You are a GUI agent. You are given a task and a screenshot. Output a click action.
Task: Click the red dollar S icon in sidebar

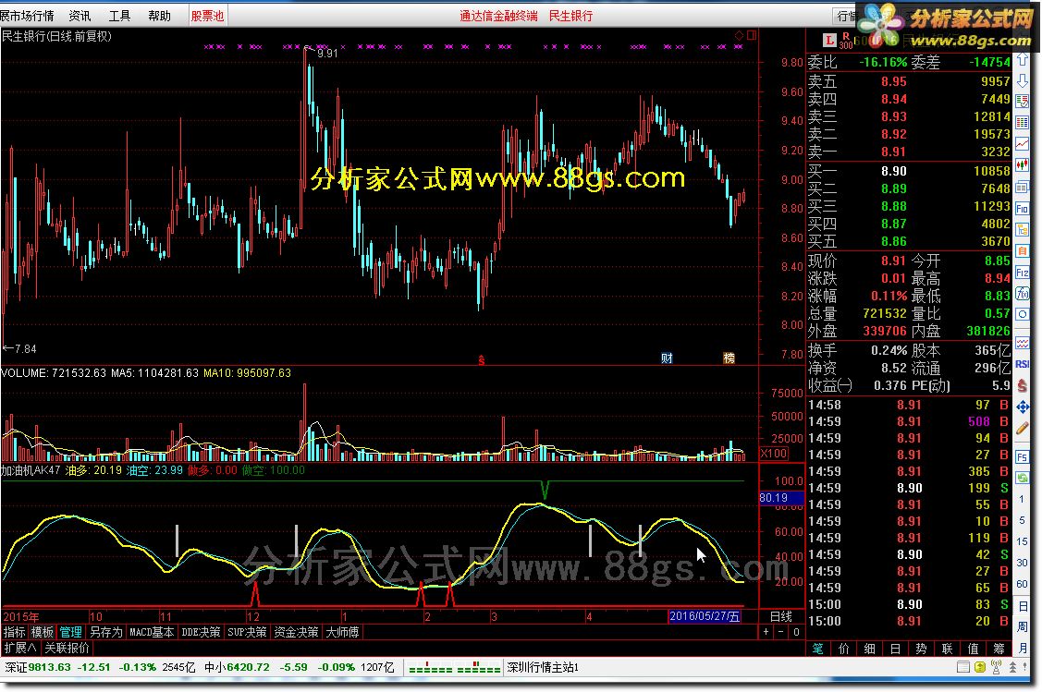tap(1022, 386)
